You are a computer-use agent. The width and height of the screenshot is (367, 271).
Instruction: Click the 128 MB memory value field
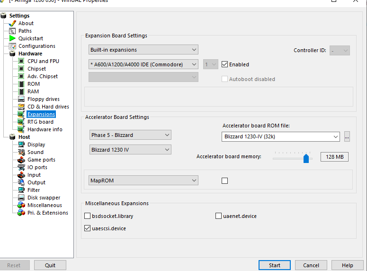[334, 157]
